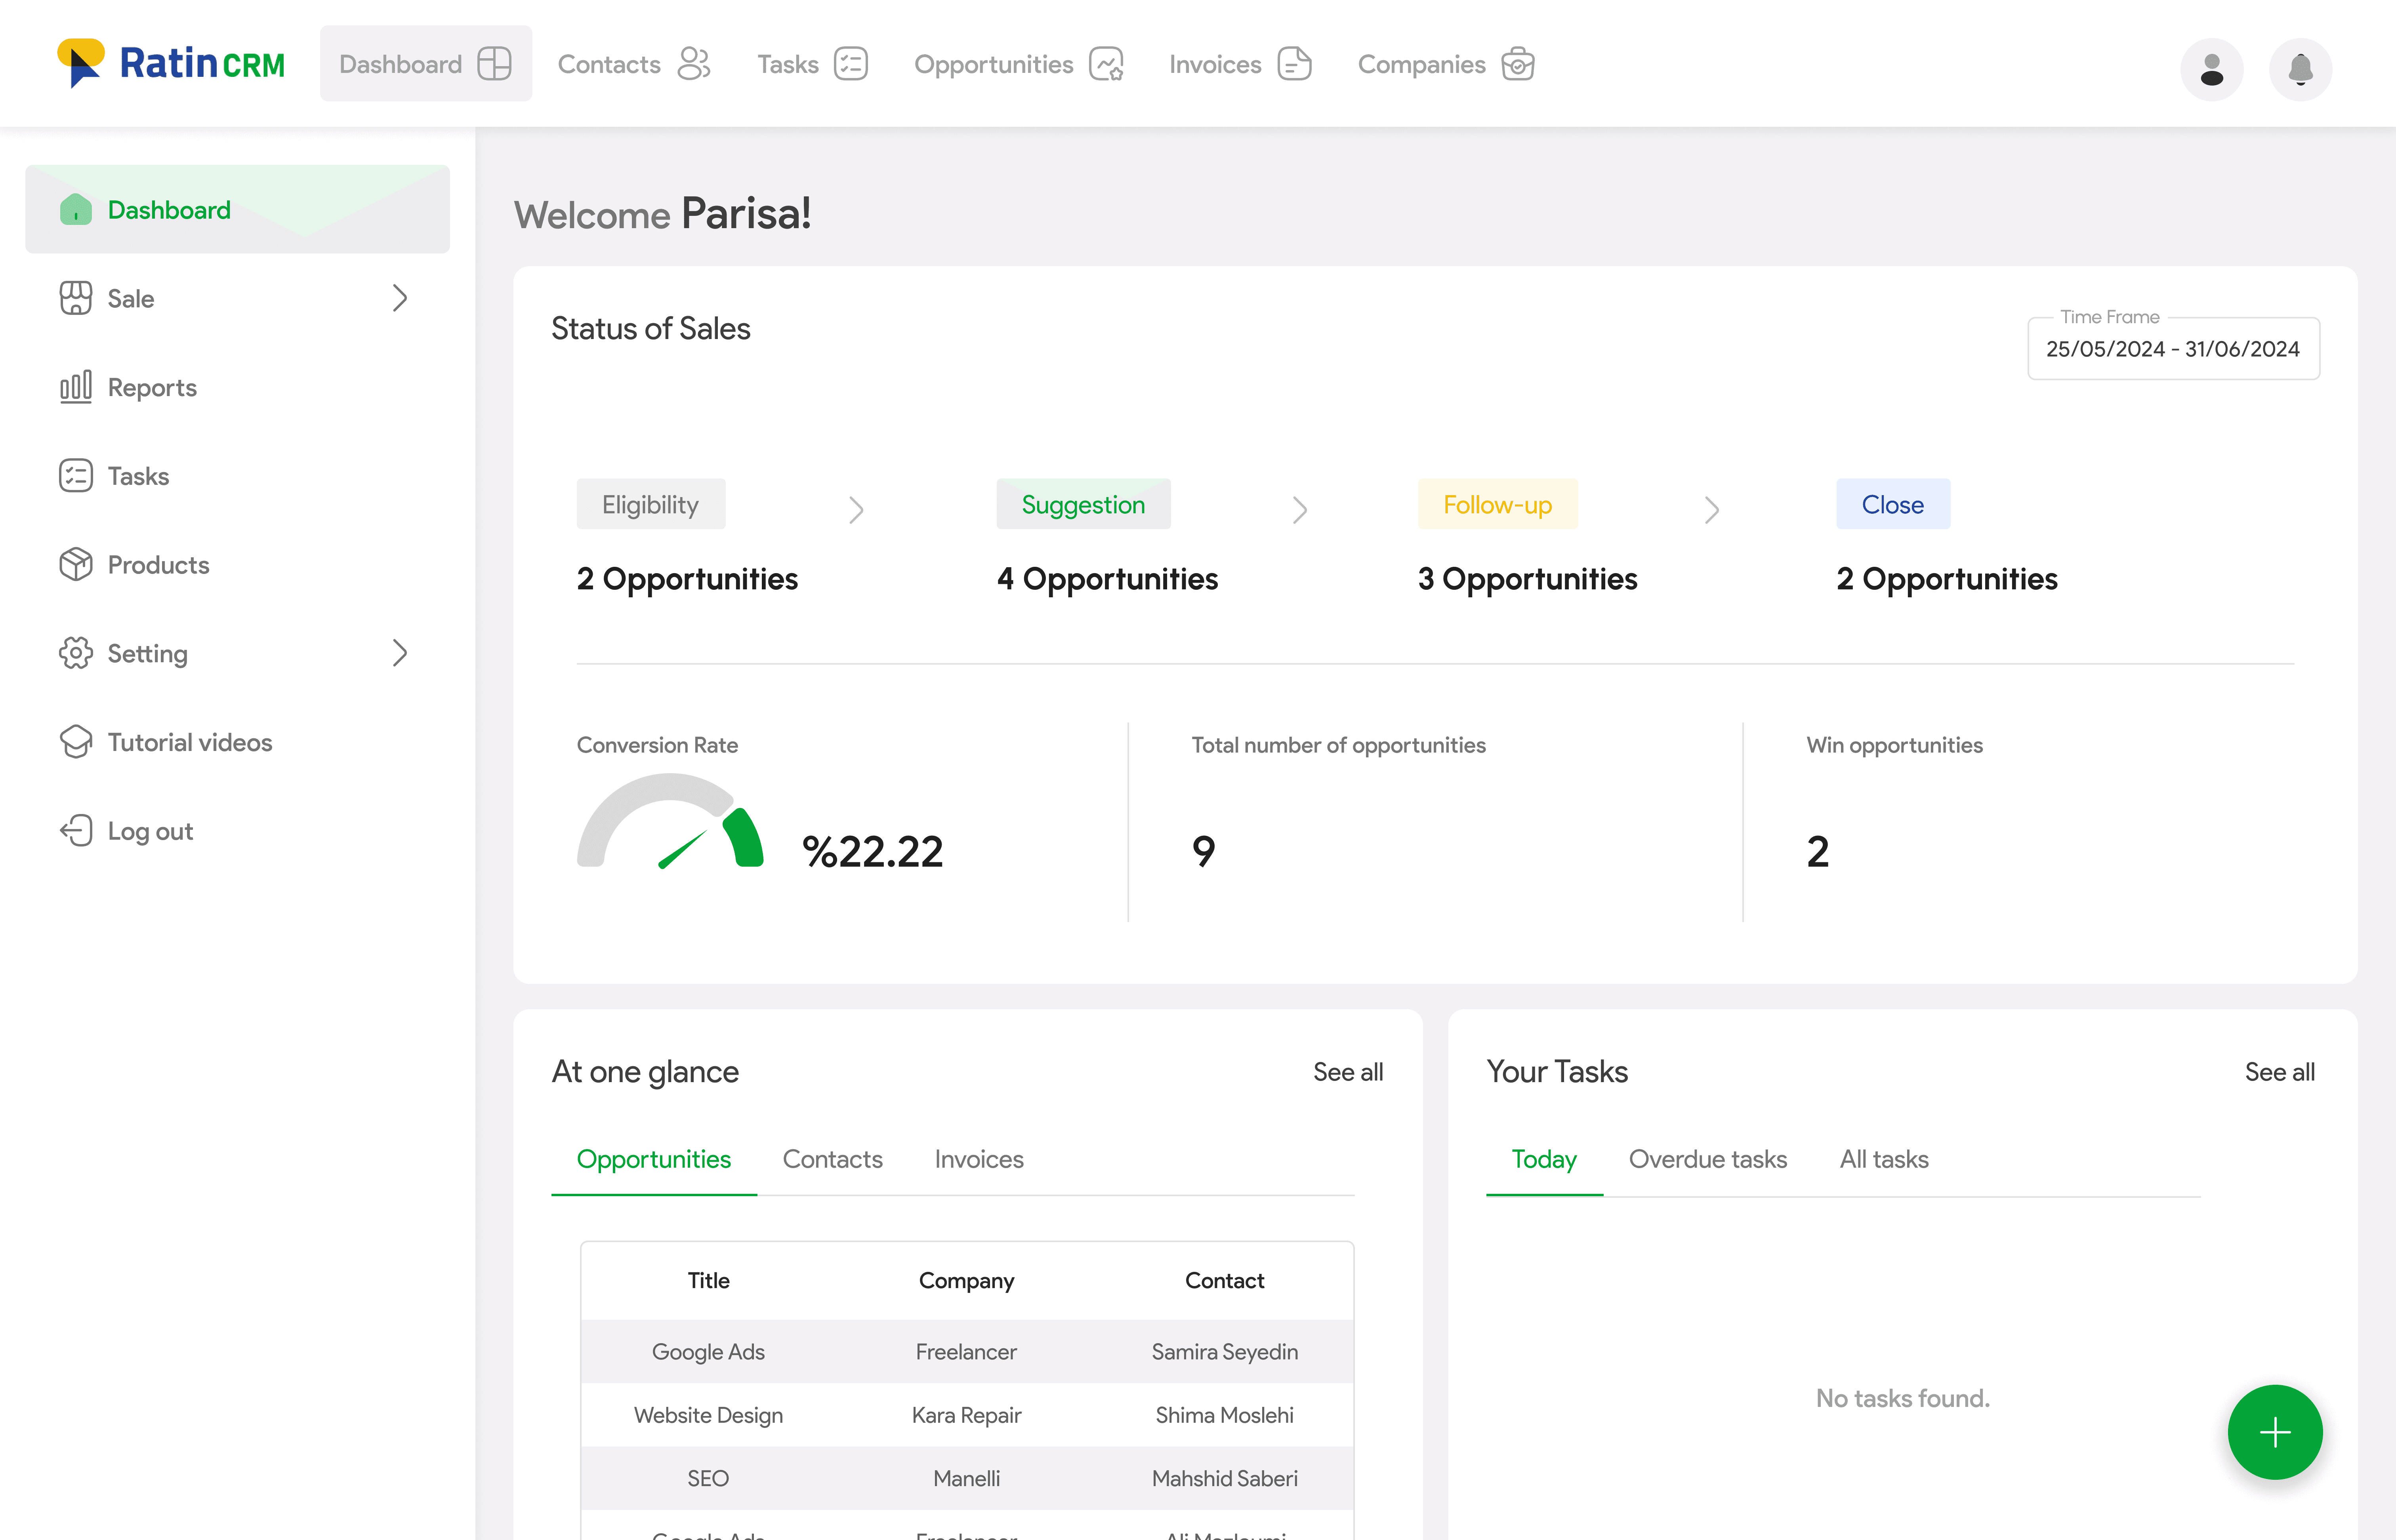Open the Companies briefcase icon in top nav
2396x1540 pixels.
pos(1518,64)
